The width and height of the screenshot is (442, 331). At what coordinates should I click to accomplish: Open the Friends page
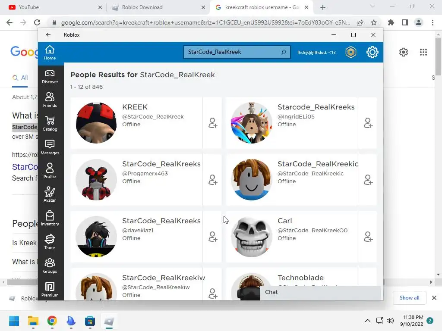pyautogui.click(x=50, y=100)
